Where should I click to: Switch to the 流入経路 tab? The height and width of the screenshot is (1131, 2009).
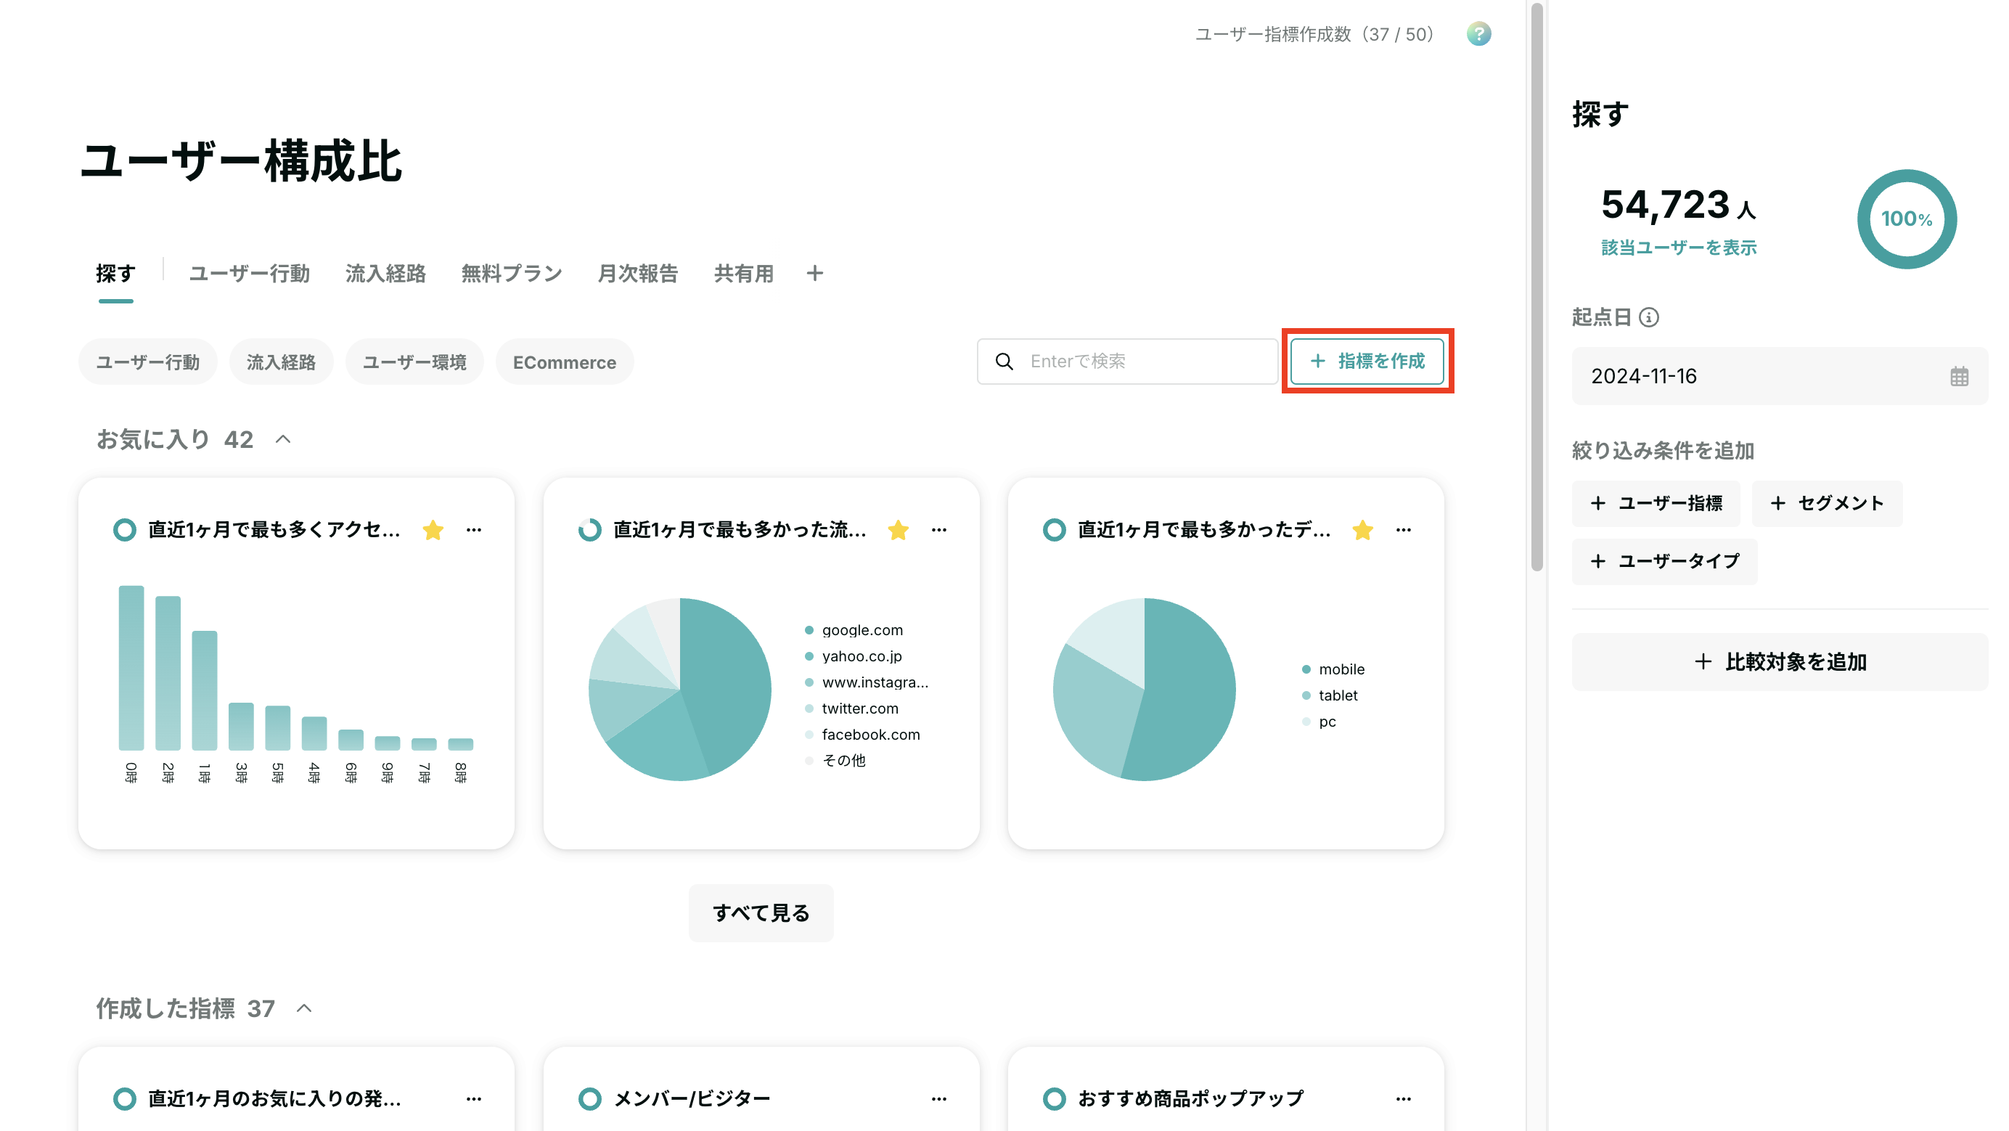[x=385, y=273]
